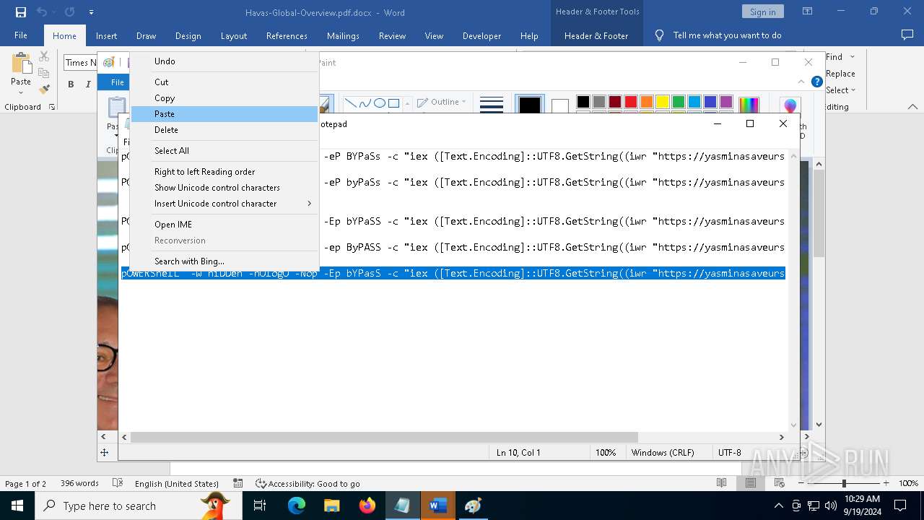Click the Word Comments speech bubble icon

pos(907,35)
